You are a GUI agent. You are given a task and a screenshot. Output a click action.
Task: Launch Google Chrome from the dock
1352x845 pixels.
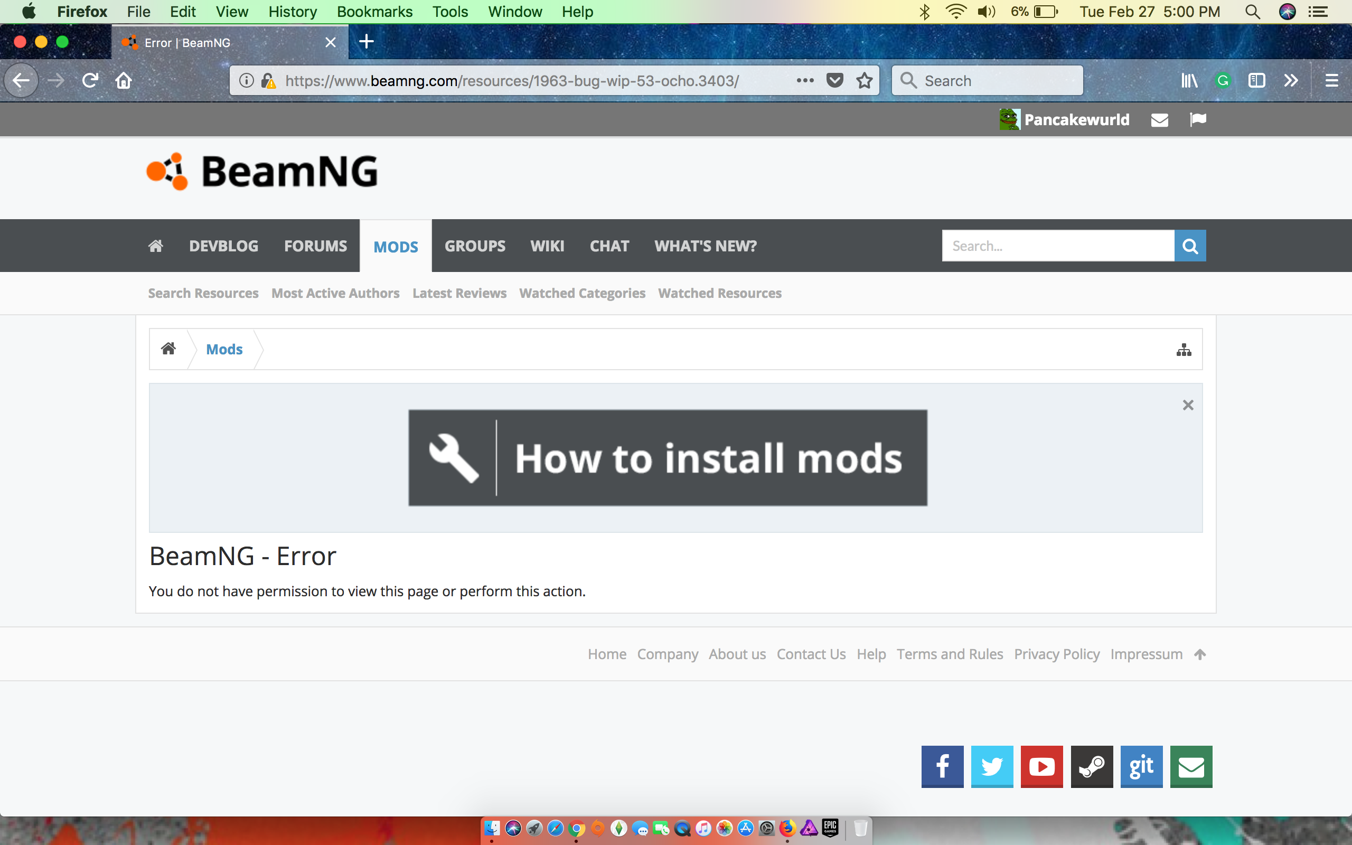[577, 828]
